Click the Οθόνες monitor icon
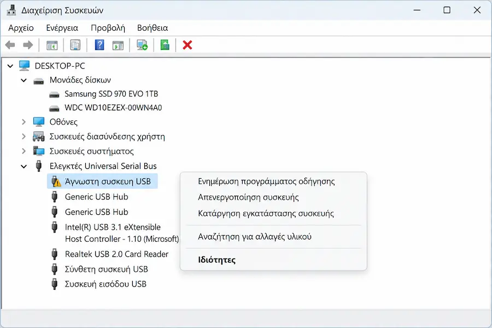The height and width of the screenshot is (328, 492). click(x=39, y=121)
